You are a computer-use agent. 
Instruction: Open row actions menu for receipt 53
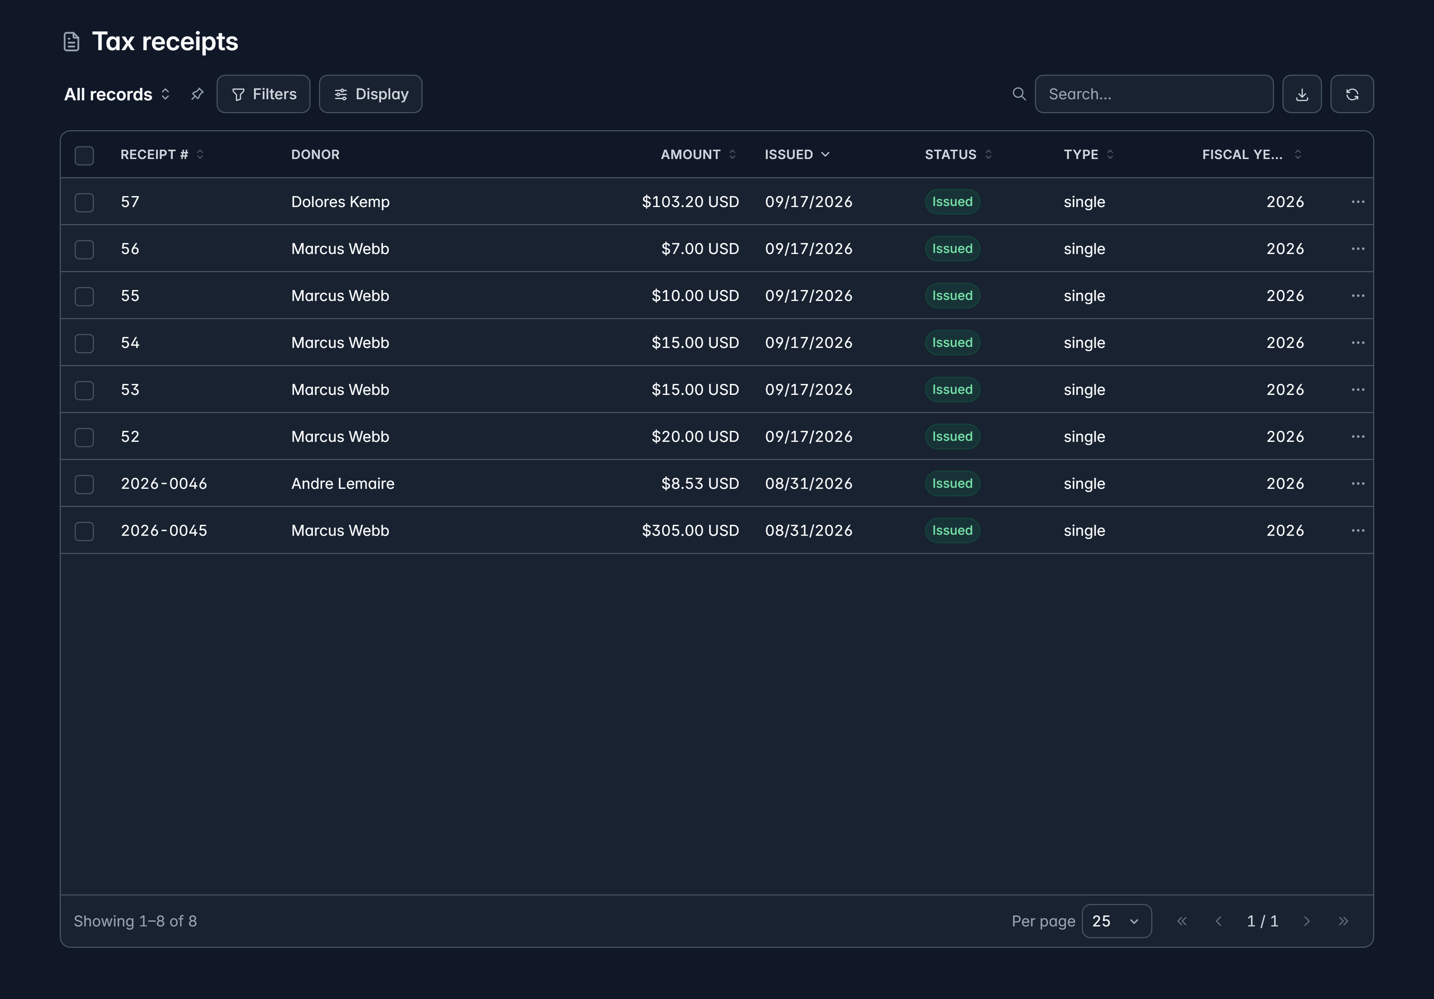point(1357,389)
